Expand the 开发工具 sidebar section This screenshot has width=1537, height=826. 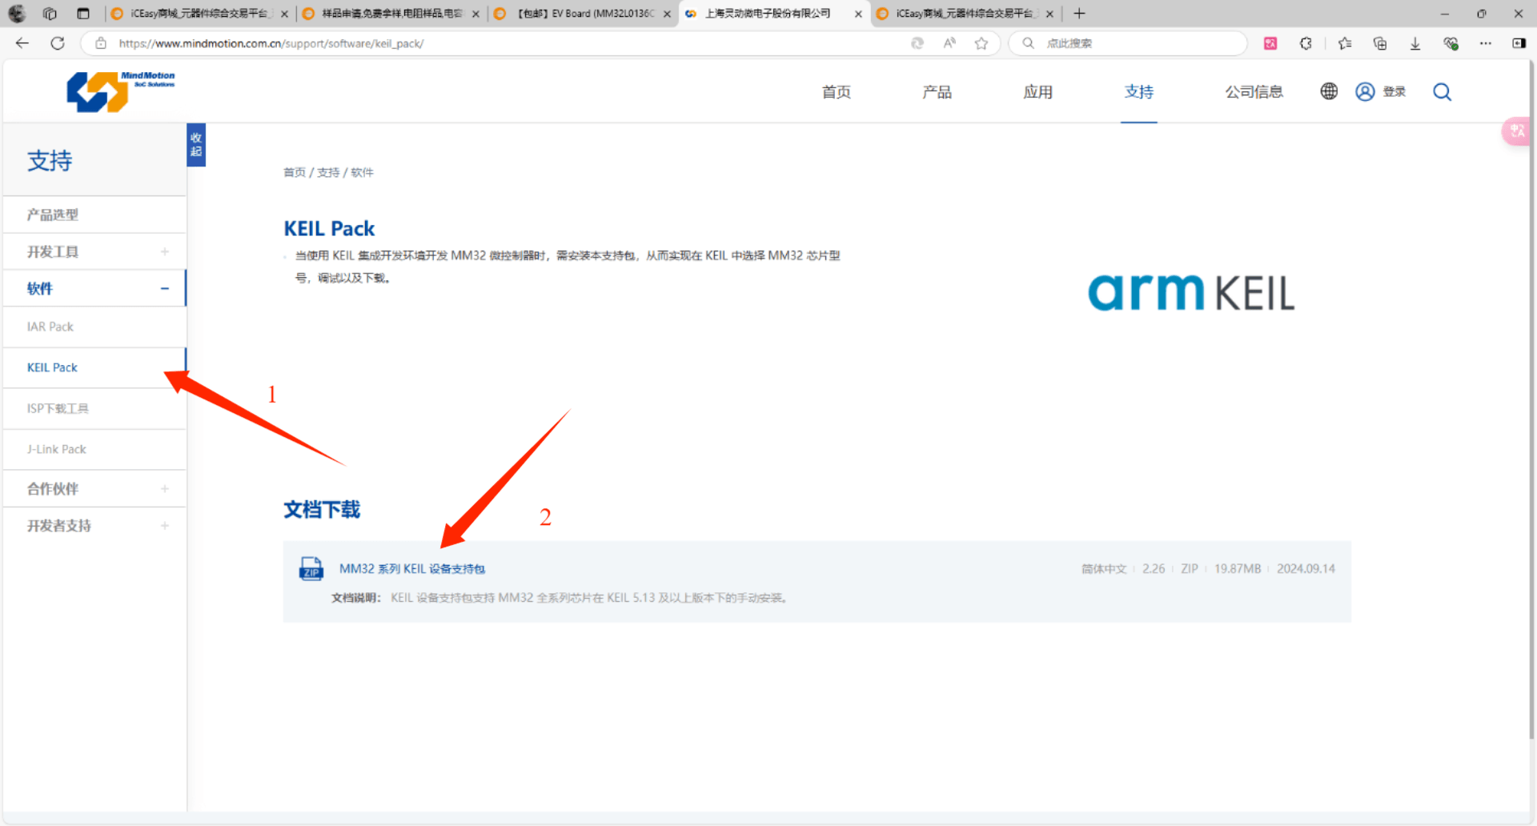(164, 252)
